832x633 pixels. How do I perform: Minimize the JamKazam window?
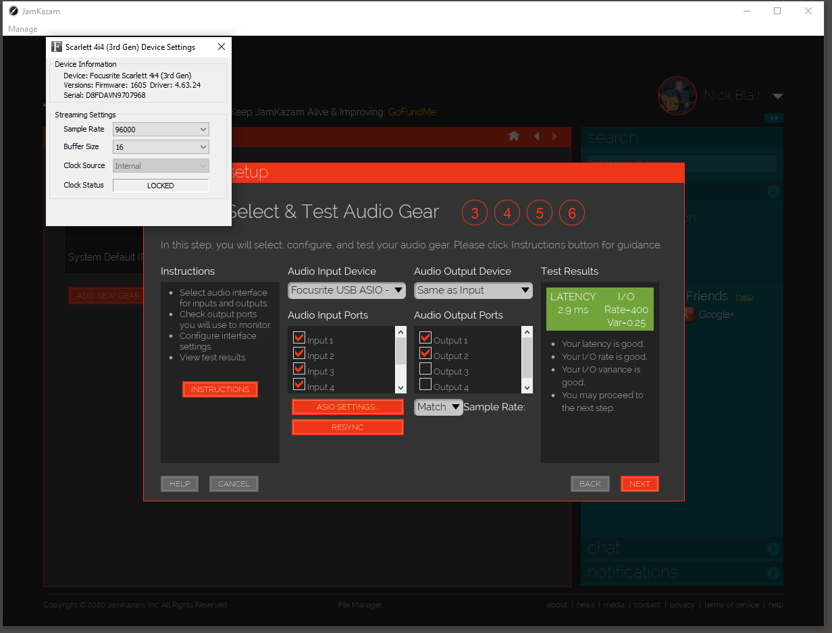tap(746, 11)
